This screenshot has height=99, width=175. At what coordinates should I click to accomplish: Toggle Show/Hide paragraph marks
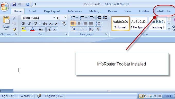click(x=98, y=29)
